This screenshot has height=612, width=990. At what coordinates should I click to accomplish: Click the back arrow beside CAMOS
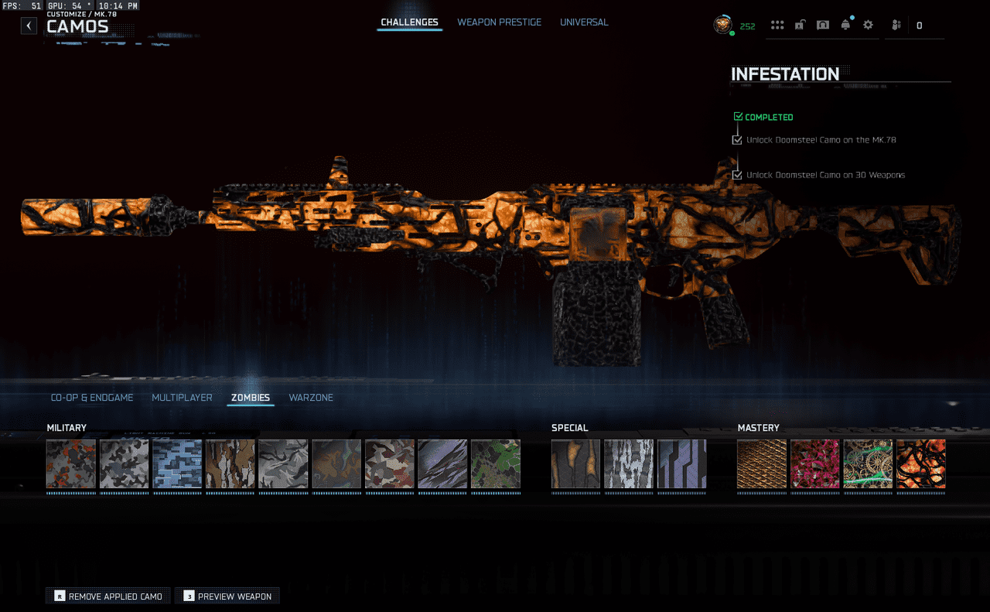(29, 26)
